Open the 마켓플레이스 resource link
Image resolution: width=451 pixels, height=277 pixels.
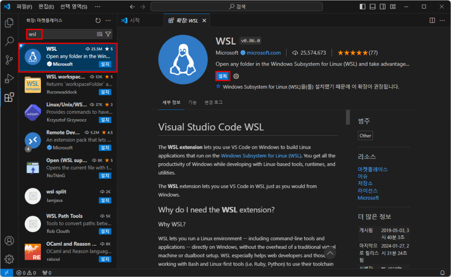(x=373, y=169)
